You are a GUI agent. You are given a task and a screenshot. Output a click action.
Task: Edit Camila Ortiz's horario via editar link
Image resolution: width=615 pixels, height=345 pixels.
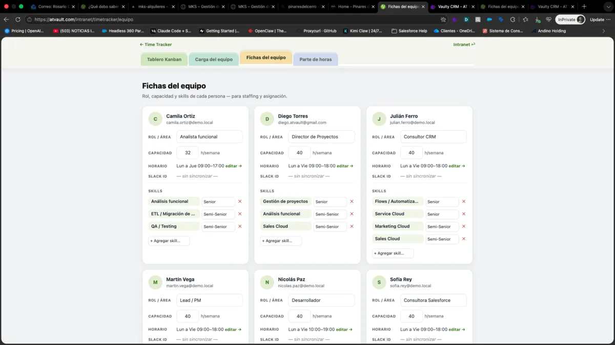(233, 166)
